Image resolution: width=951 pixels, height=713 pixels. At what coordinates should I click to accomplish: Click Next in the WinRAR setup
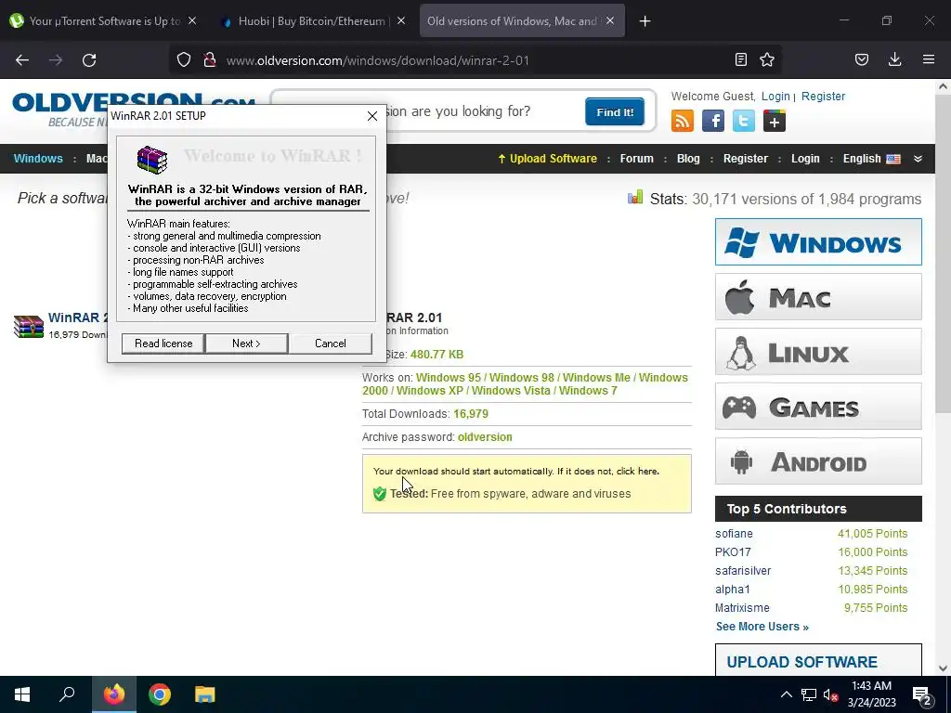(246, 344)
